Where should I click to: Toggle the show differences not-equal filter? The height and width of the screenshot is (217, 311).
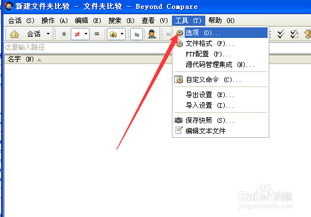pos(77,34)
